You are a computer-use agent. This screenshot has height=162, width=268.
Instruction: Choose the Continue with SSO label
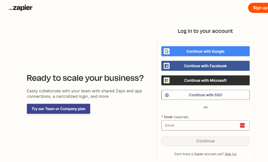206,95
